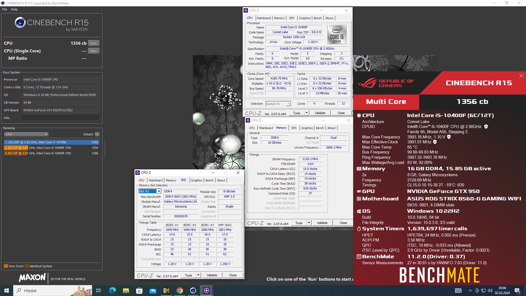The image size is (526, 296).
Task: Click the ROG Republic of Gamers logo
Action: pyautogui.click(x=386, y=83)
